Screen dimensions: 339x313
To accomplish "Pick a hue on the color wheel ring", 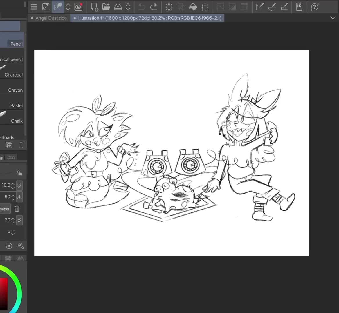I will [18, 289].
